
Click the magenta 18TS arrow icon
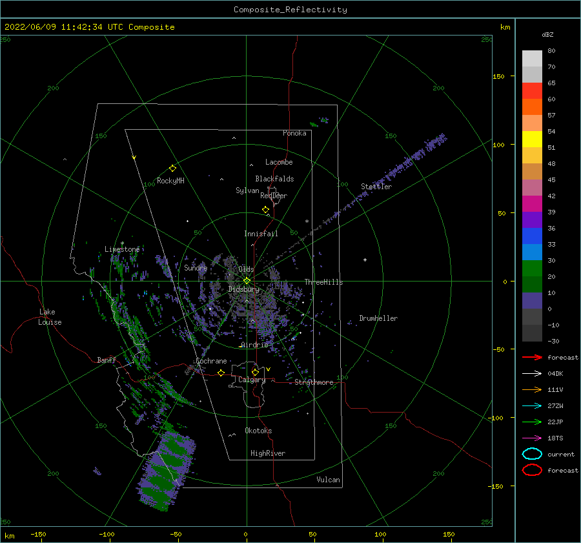pyautogui.click(x=532, y=438)
